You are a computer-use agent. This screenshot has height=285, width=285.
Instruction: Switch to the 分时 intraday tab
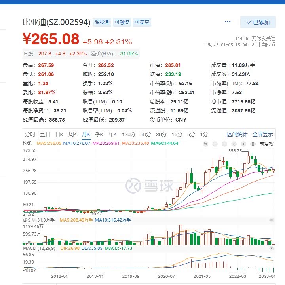[30, 134]
